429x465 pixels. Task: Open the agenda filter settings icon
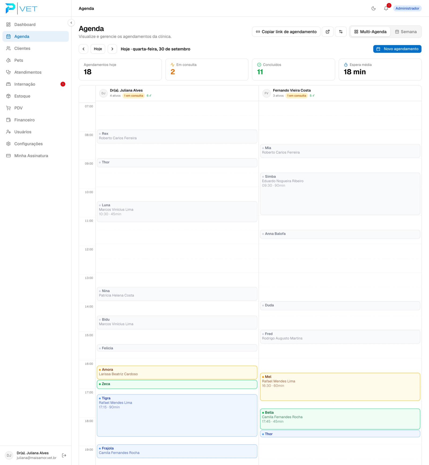(341, 32)
